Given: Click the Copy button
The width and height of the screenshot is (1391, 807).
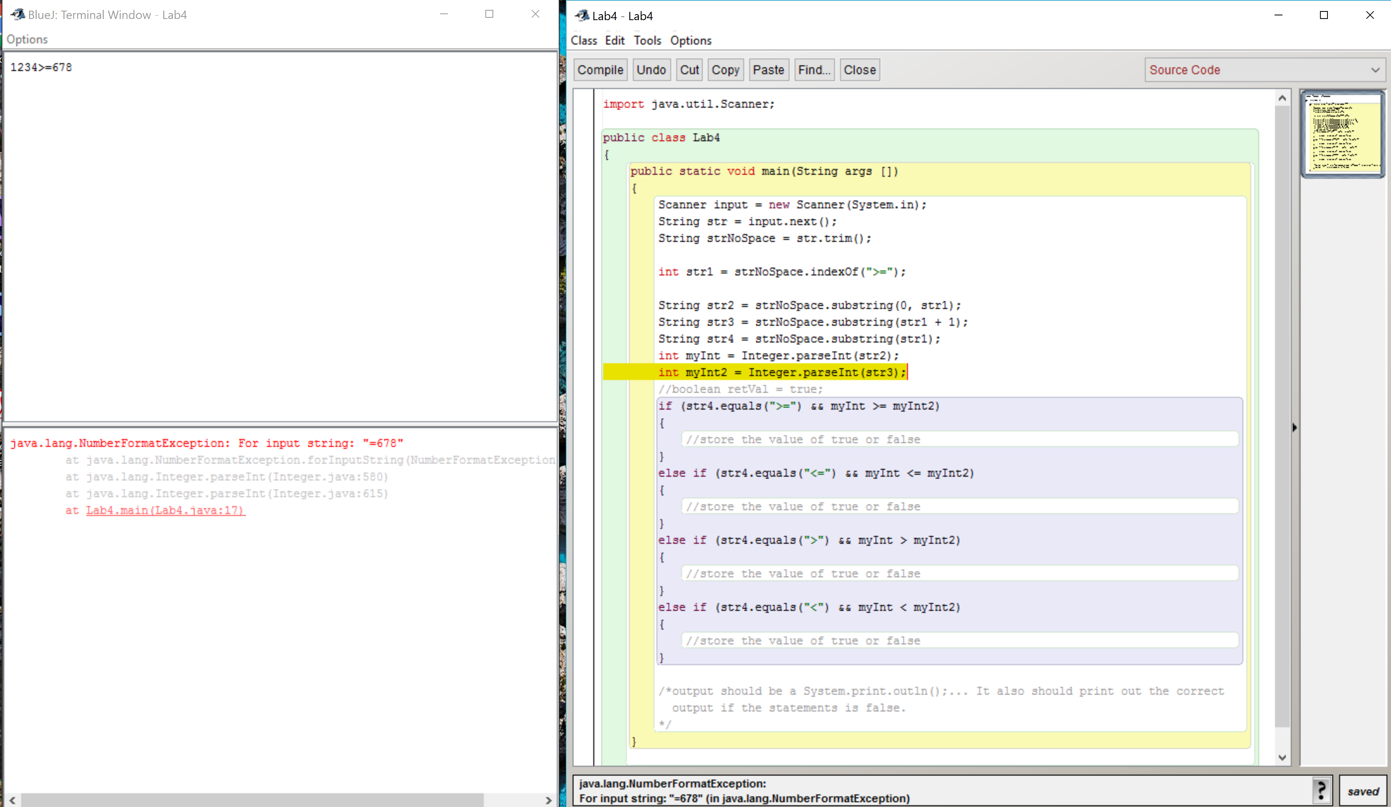Looking at the screenshot, I should point(725,70).
